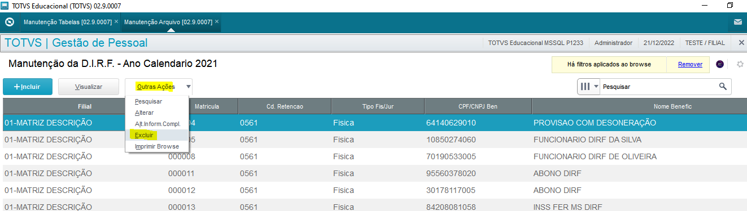This screenshot has height=211, width=747.
Task: Click matricula cell 000011
Action: [x=181, y=173]
